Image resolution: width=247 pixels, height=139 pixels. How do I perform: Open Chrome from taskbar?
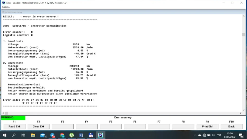[62, 135]
